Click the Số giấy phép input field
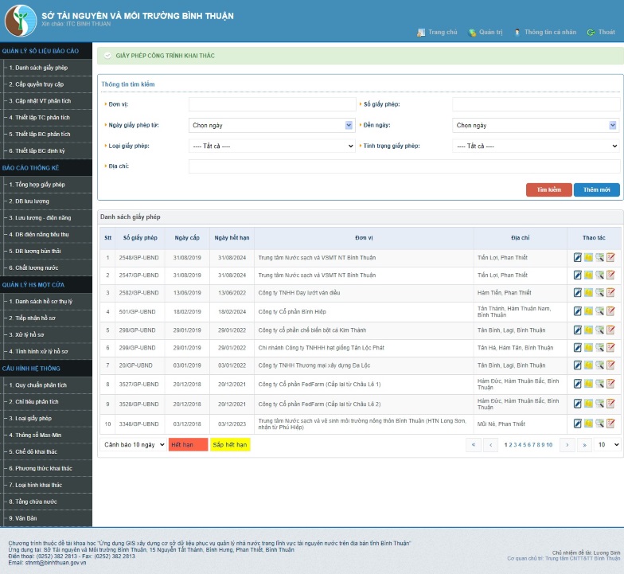 pyautogui.click(x=536, y=104)
